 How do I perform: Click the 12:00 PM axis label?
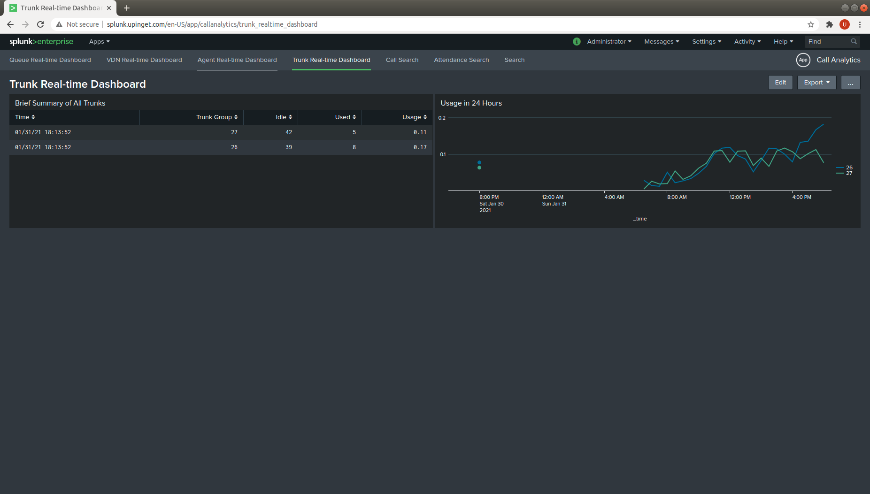[740, 197]
